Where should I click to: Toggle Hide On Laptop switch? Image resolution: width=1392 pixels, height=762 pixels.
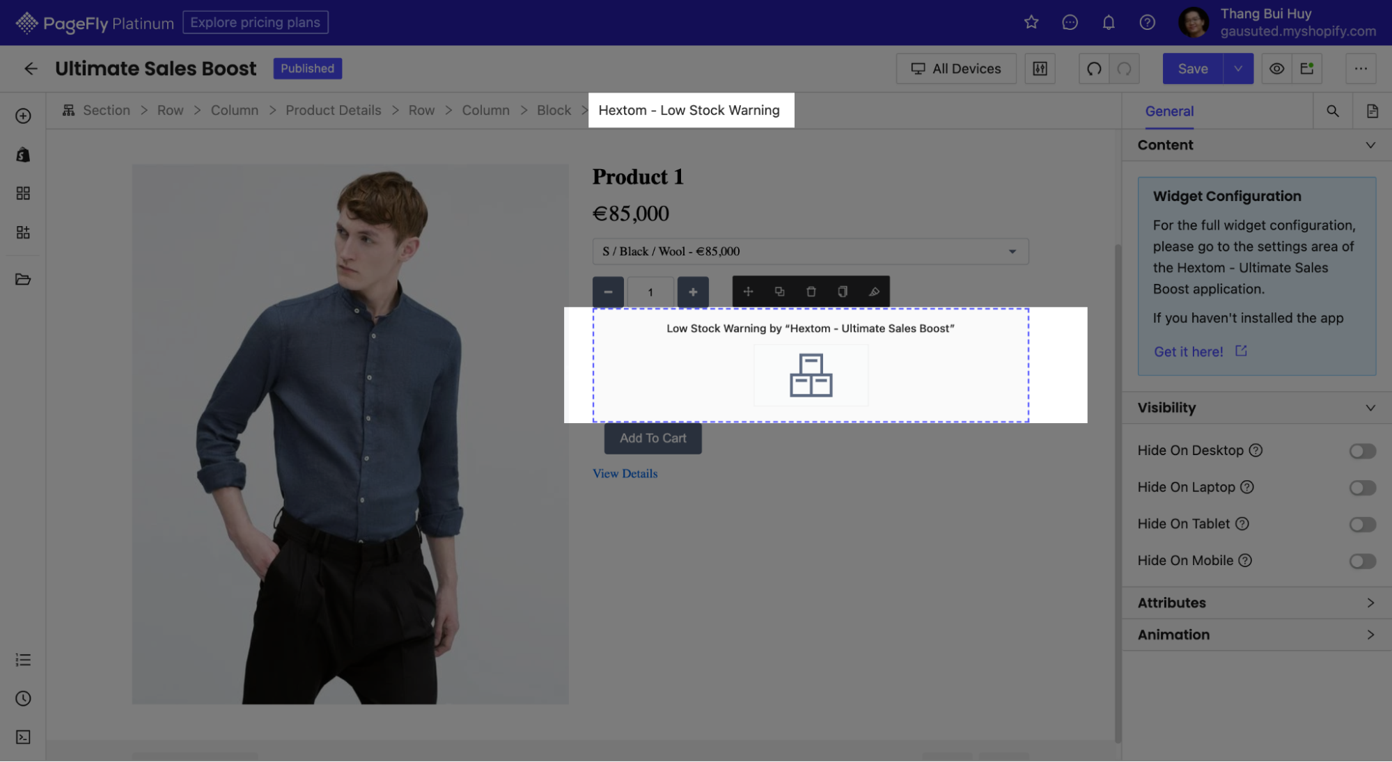1362,488
